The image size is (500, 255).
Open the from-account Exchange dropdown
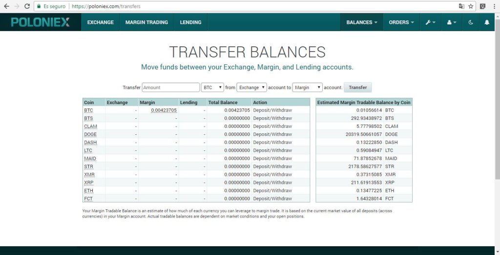251,88
